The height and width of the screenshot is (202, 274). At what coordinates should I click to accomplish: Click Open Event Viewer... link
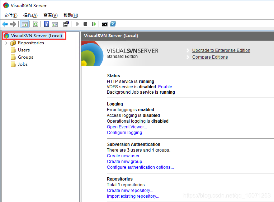127,127
